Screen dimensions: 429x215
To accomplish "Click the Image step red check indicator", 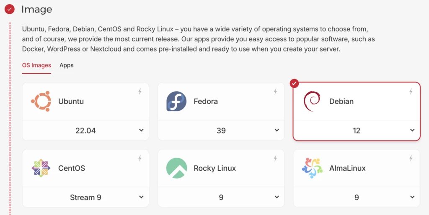I will point(10,9).
